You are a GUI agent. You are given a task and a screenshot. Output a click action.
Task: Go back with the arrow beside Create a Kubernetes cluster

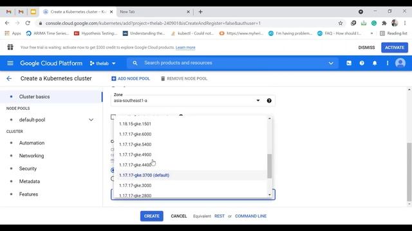coord(9,78)
